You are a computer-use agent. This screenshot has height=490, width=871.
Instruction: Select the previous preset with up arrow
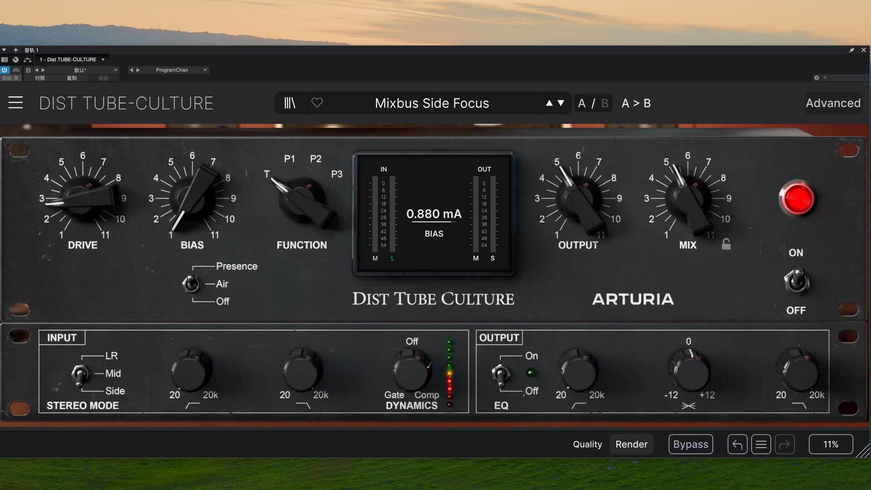pyautogui.click(x=549, y=103)
